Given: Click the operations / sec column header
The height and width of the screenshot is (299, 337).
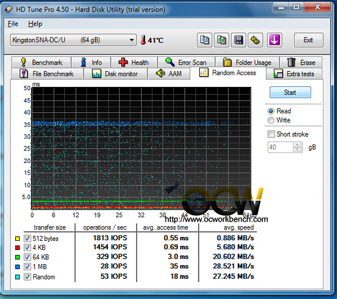Looking at the screenshot, I should 105,227.
